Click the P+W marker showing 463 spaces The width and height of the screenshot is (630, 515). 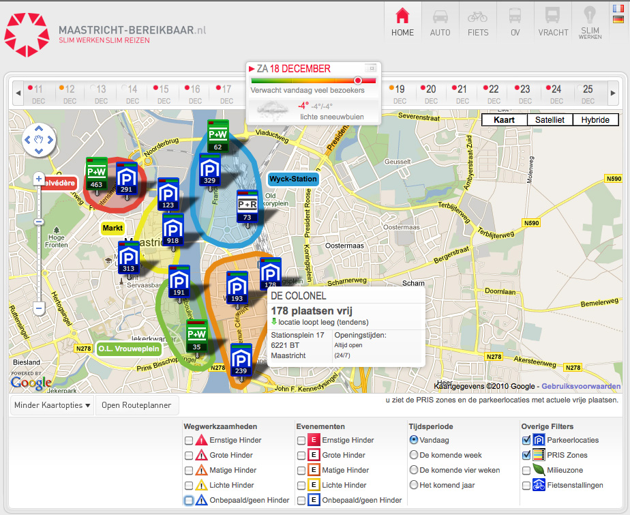pyautogui.click(x=96, y=174)
